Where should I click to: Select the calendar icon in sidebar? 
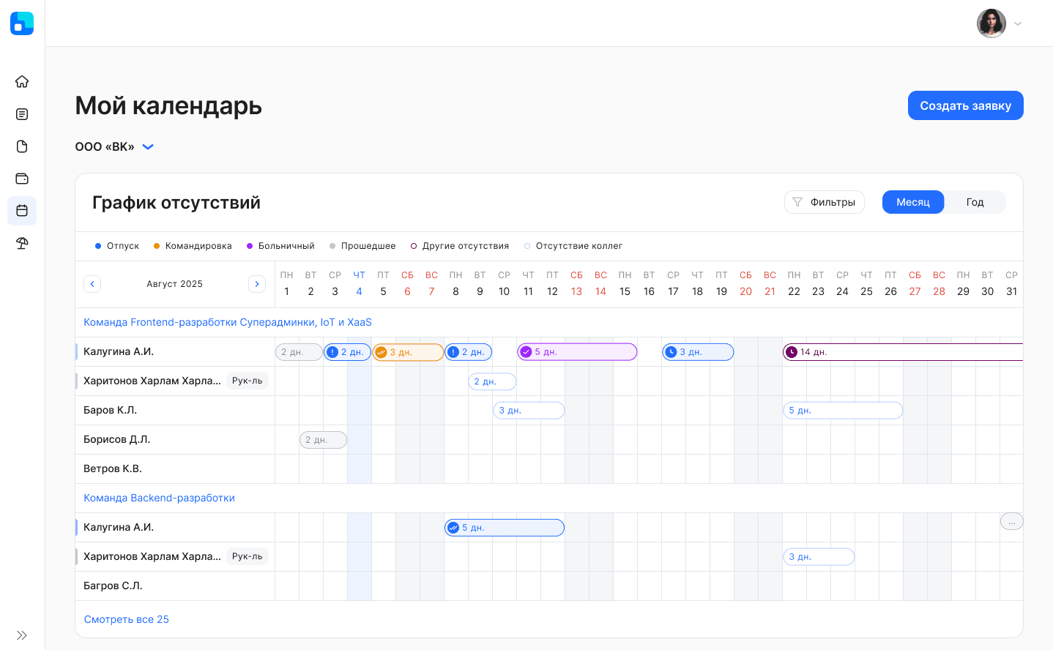tap(22, 211)
